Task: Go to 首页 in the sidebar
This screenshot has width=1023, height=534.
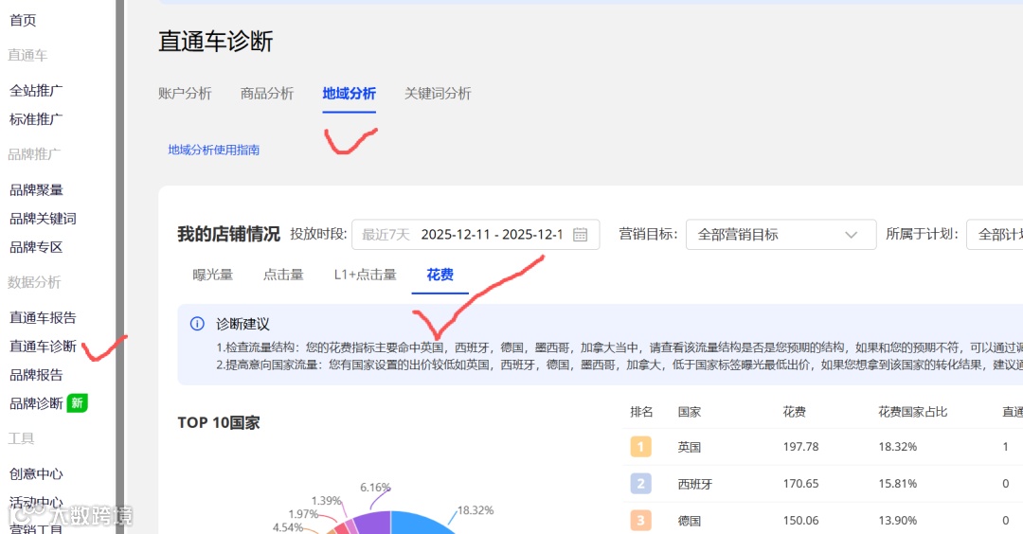Action: [x=23, y=20]
